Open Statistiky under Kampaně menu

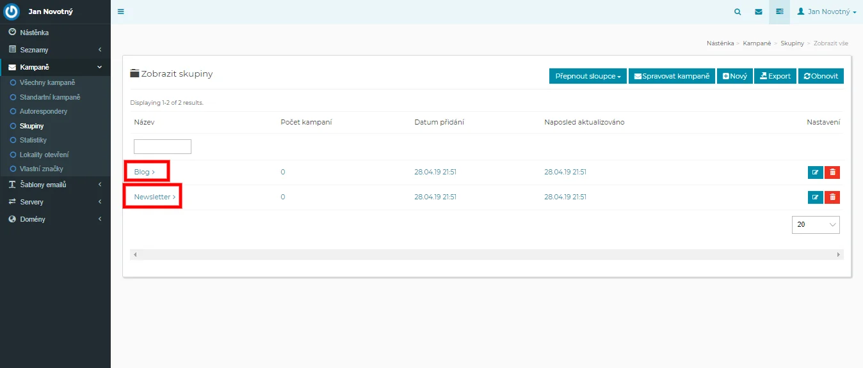pos(33,140)
